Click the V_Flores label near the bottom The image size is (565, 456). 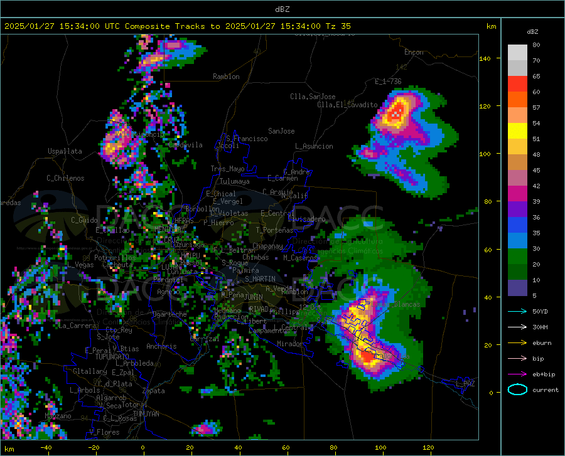tap(104, 432)
